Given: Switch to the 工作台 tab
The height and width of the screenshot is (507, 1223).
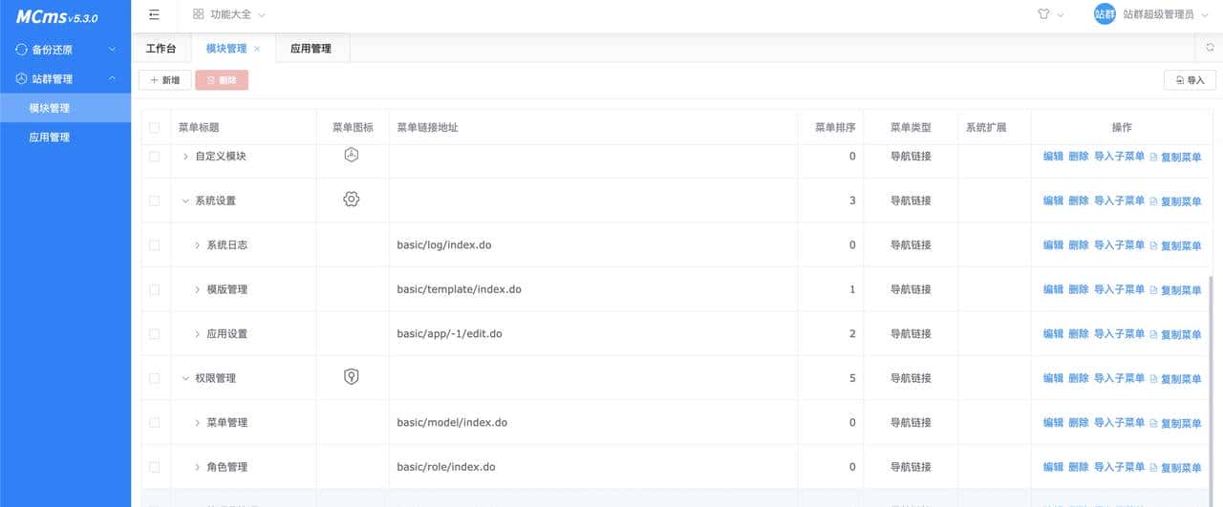Looking at the screenshot, I should point(161,49).
